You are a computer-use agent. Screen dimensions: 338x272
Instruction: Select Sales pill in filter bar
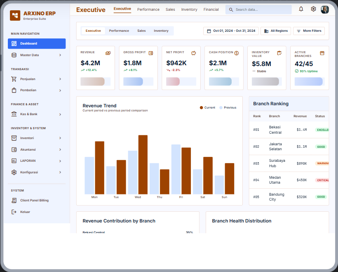coord(141,31)
